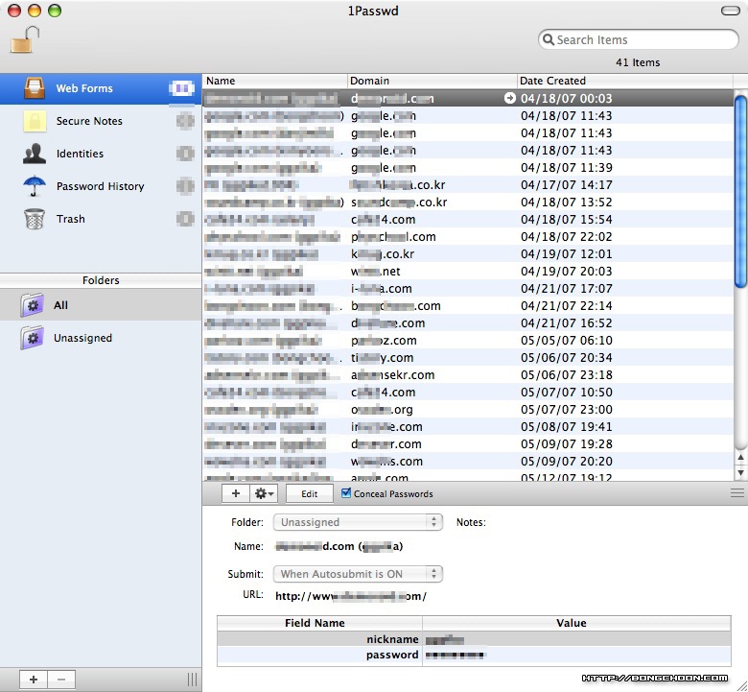Select the row dated 05/09/07 20:20
Screen dimensions: 748x692
468,461
